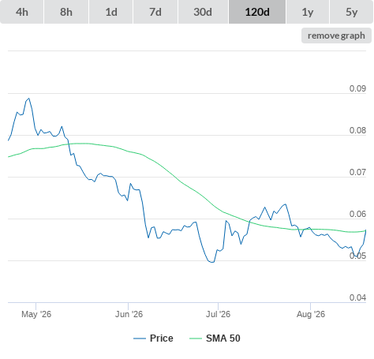Switch chart to 1y range
This screenshot has height=359, width=374.
pyautogui.click(x=308, y=12)
